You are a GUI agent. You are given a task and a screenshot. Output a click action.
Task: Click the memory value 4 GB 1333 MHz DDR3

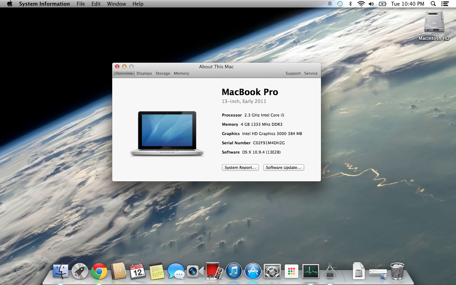click(261, 124)
